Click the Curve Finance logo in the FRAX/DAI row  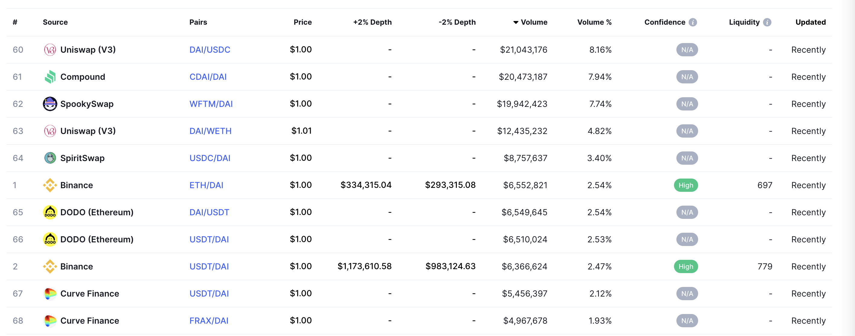pos(50,321)
